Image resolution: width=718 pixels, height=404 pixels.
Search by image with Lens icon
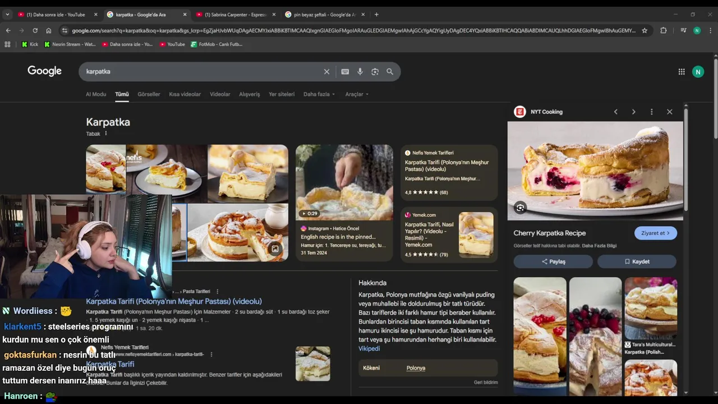click(x=375, y=71)
